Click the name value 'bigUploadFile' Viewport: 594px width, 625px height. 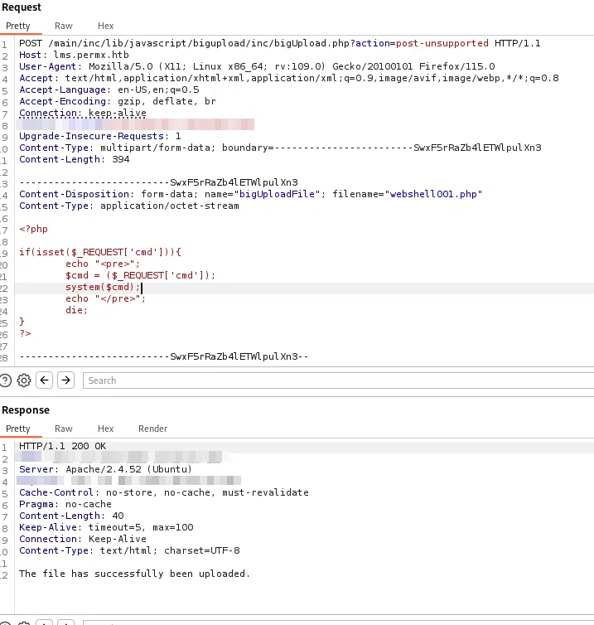[x=277, y=194]
